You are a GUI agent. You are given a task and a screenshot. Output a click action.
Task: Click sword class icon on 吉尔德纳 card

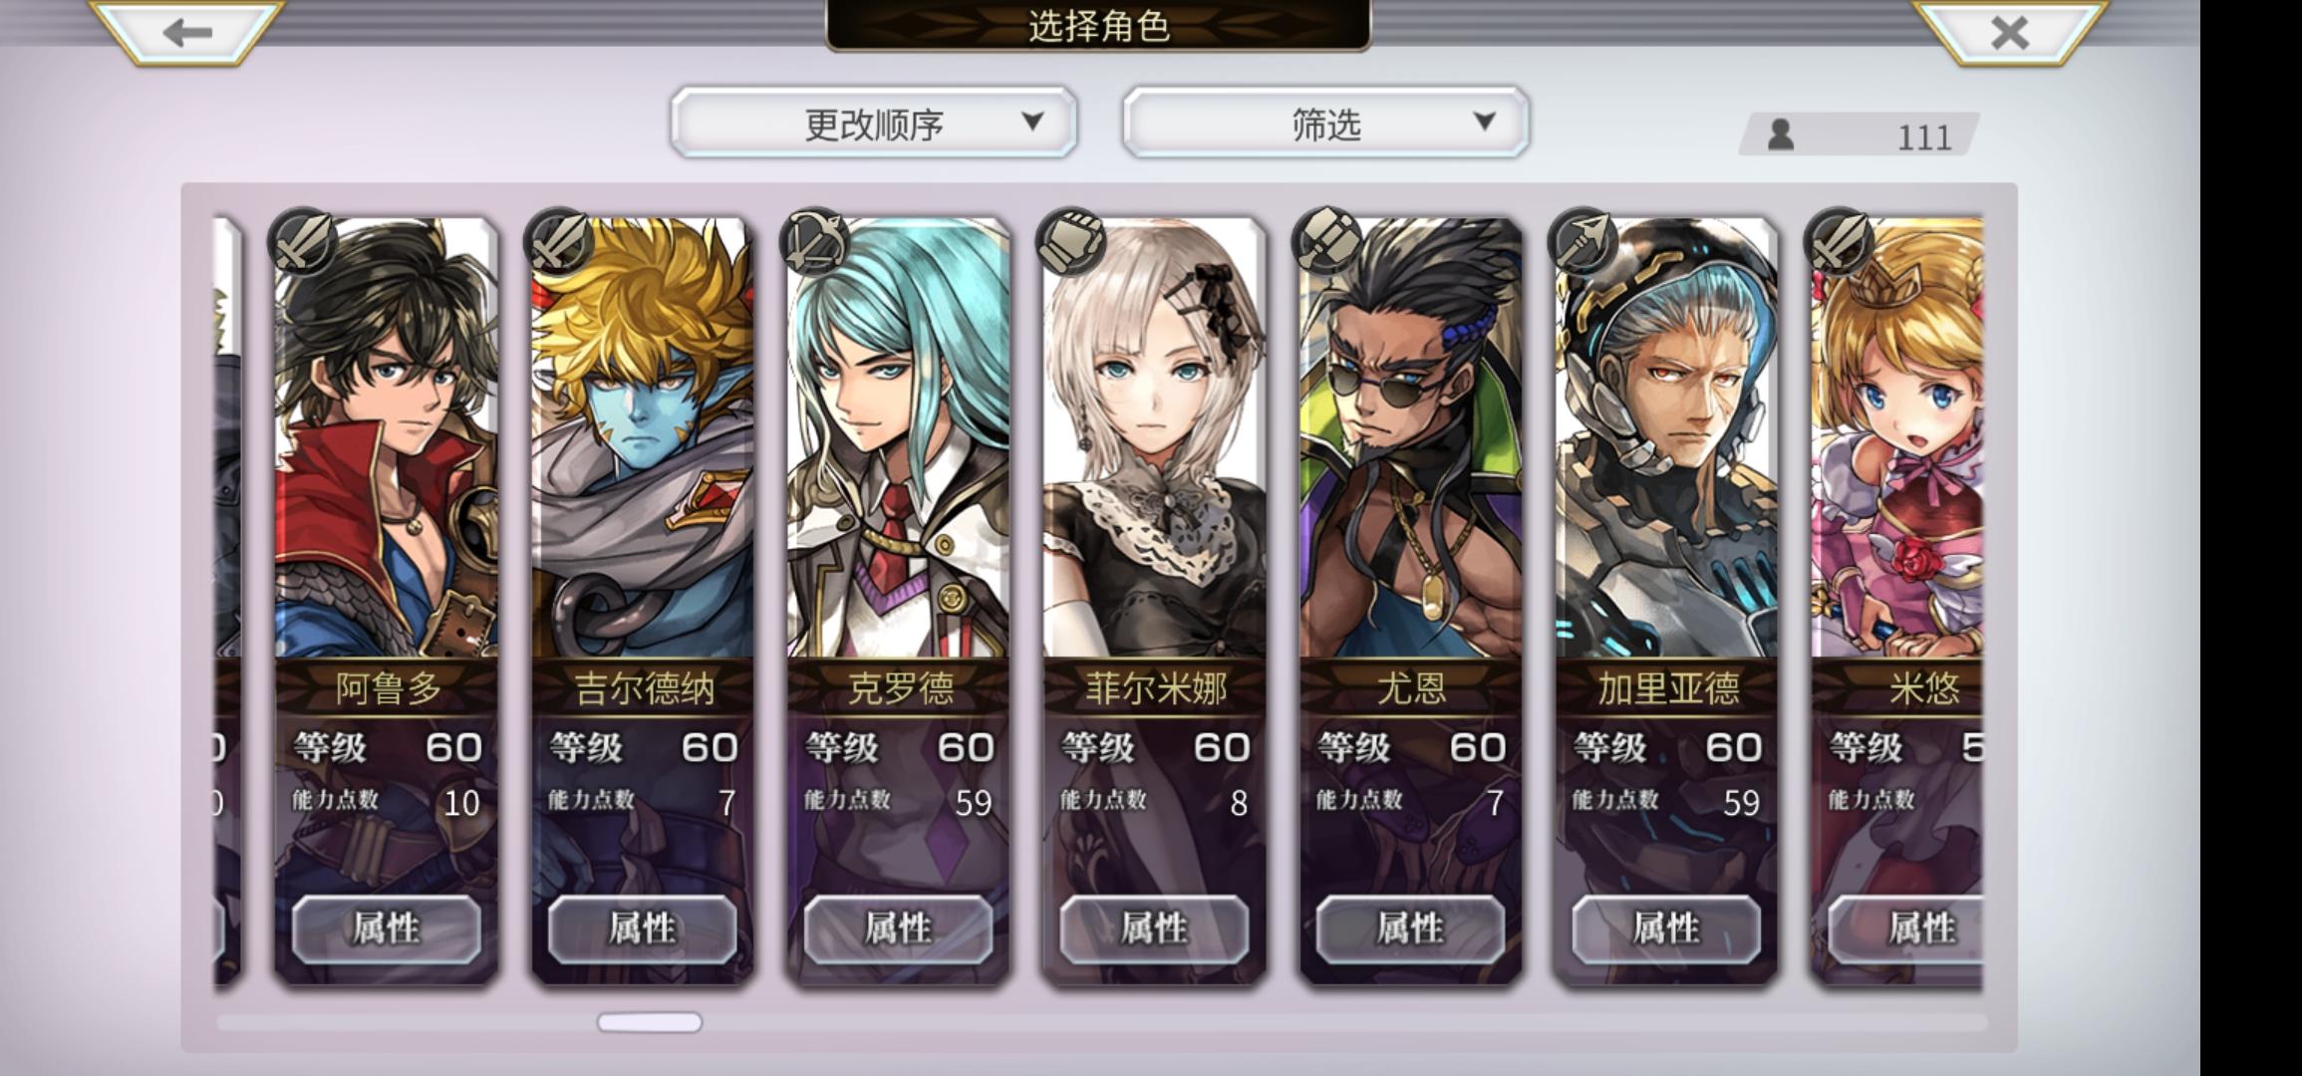click(559, 242)
